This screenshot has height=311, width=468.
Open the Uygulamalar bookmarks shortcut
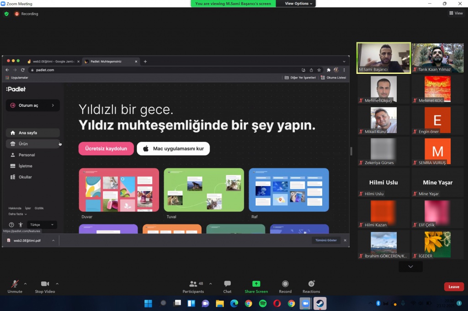point(17,78)
